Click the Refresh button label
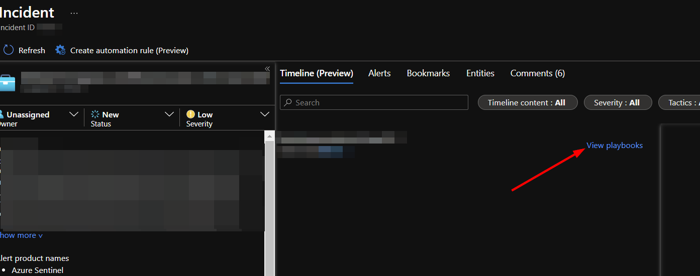The image size is (700, 276). [32, 50]
